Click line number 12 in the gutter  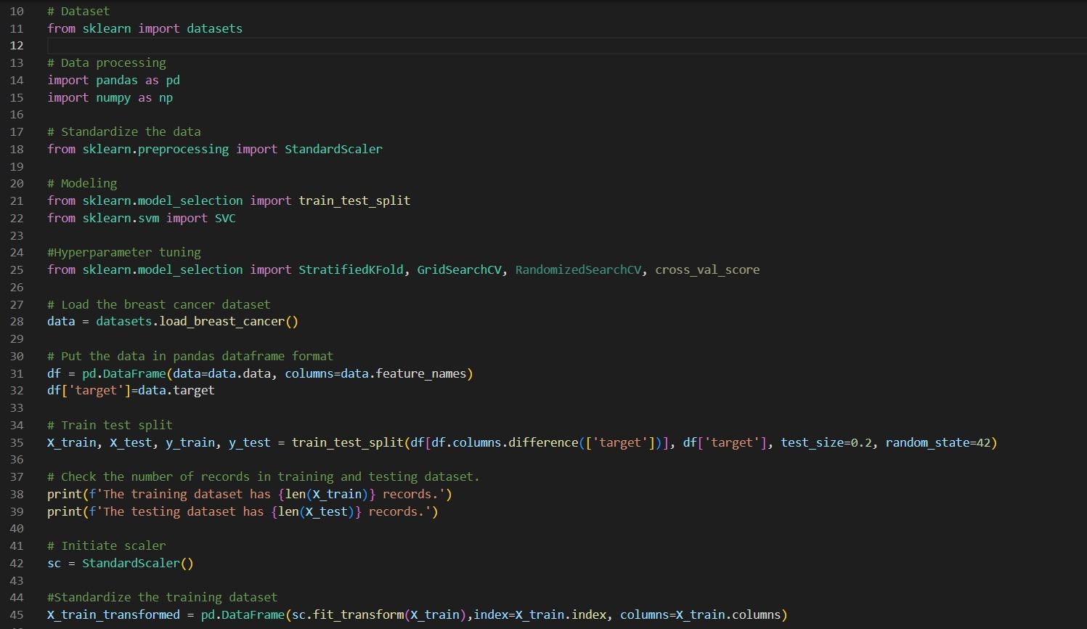point(16,45)
